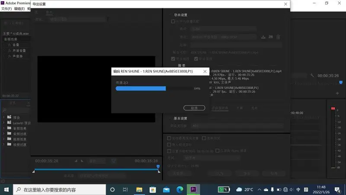Toggle the 导出音频 export audio checkbox
The height and width of the screenshot is (195, 346).
[196, 59]
